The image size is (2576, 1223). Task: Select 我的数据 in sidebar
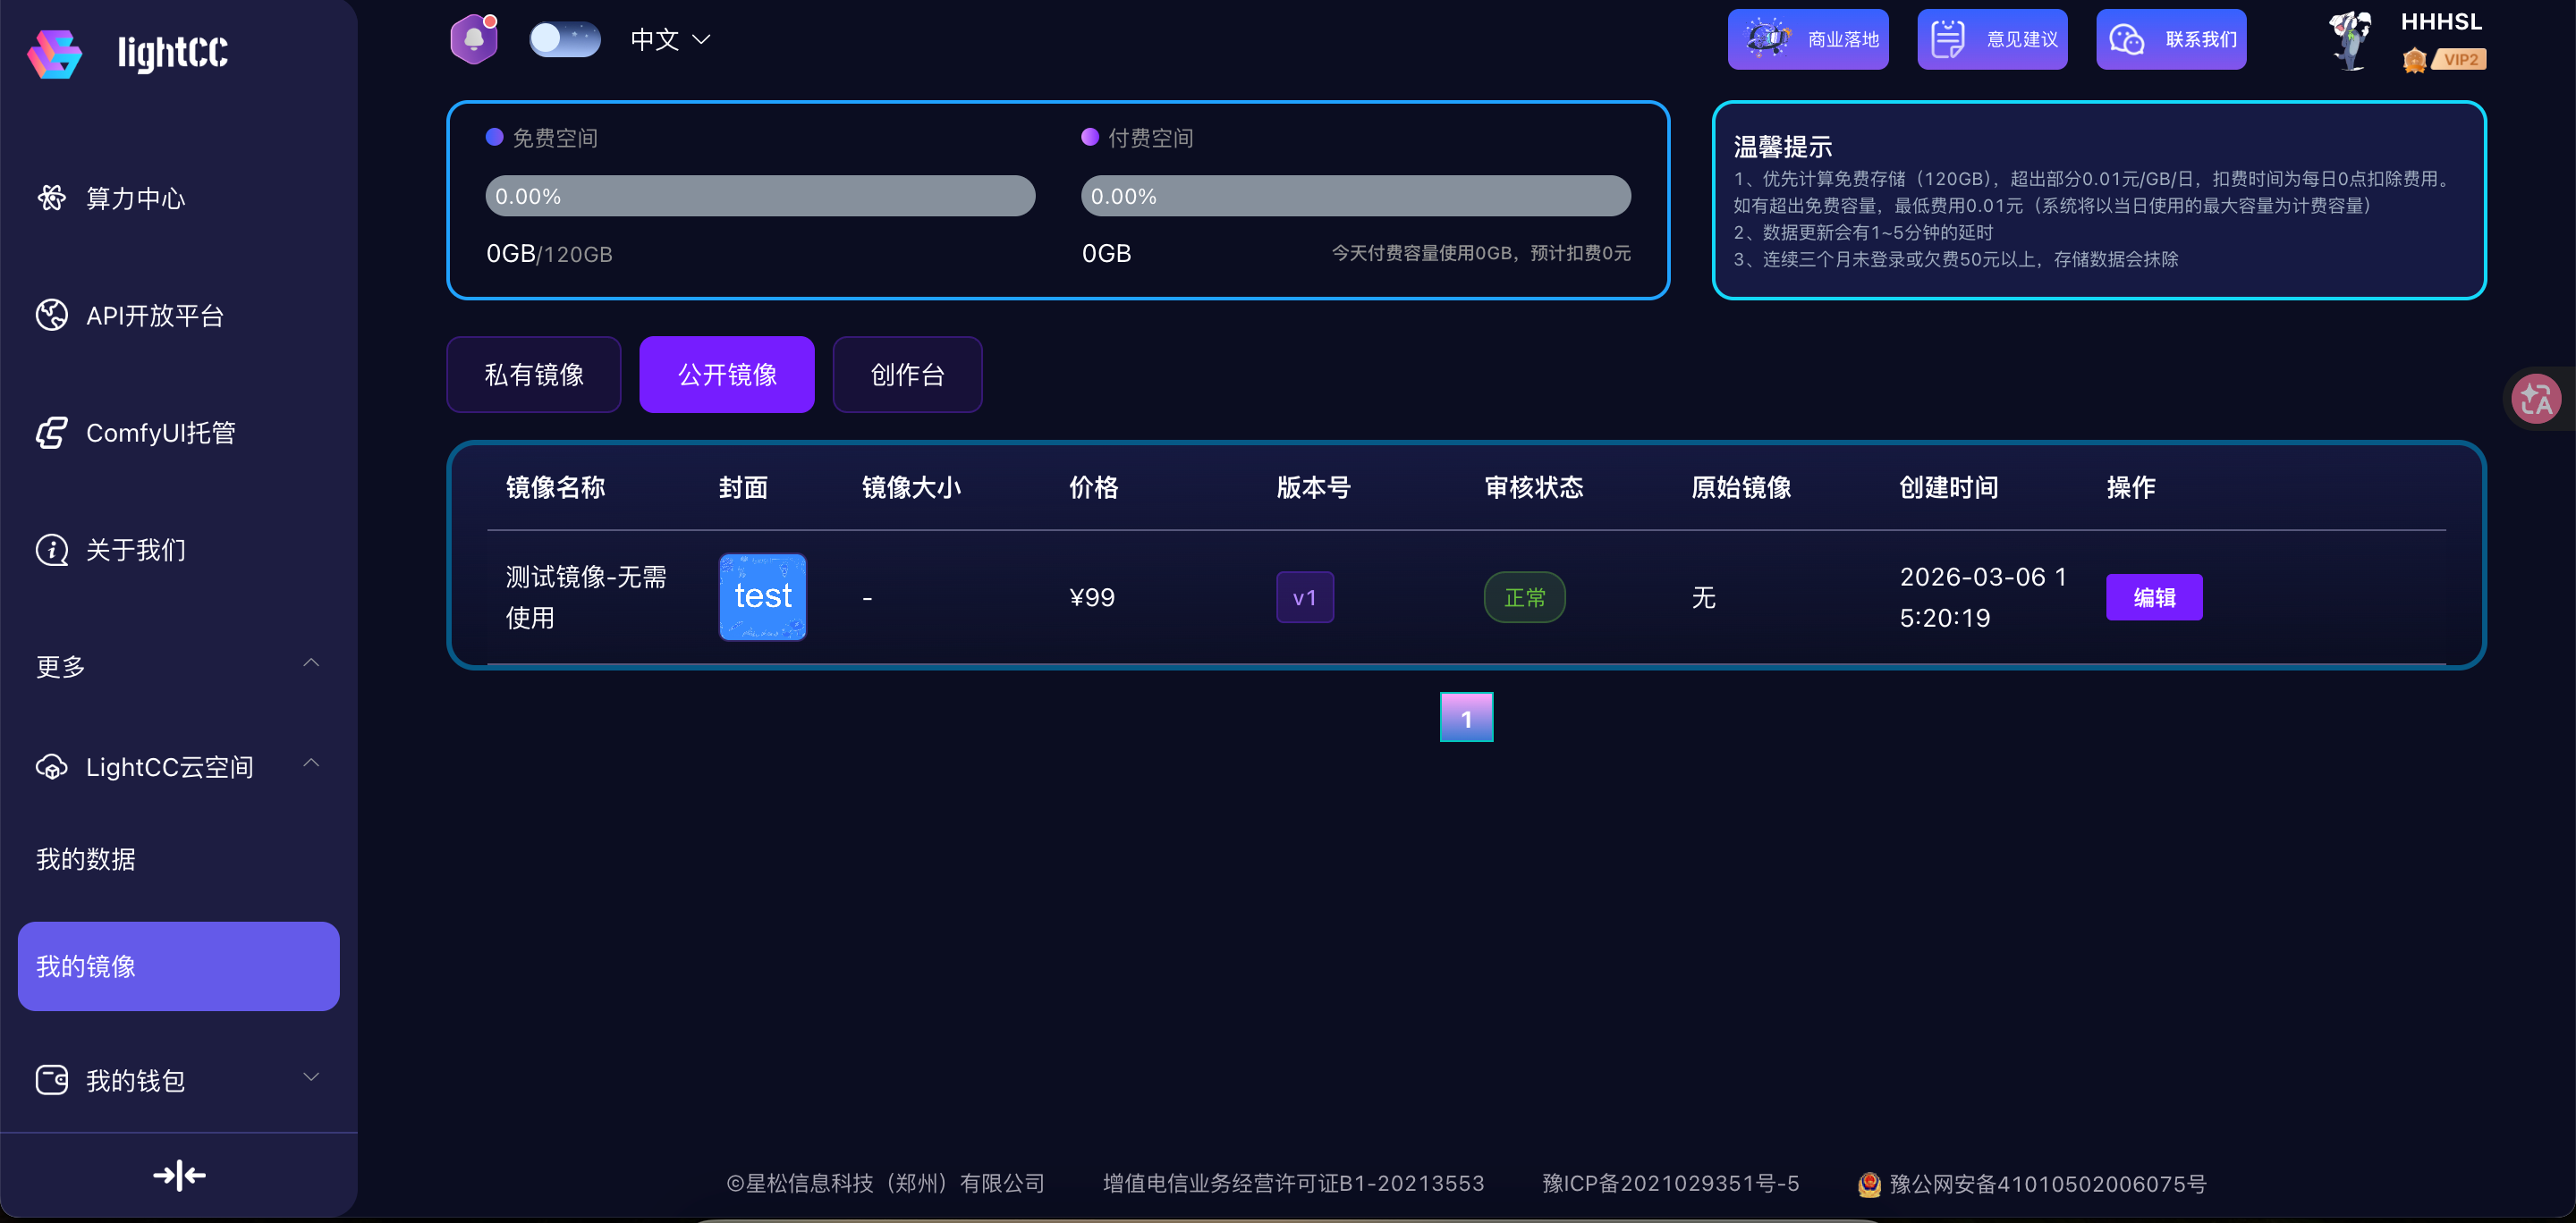click(x=86, y=859)
